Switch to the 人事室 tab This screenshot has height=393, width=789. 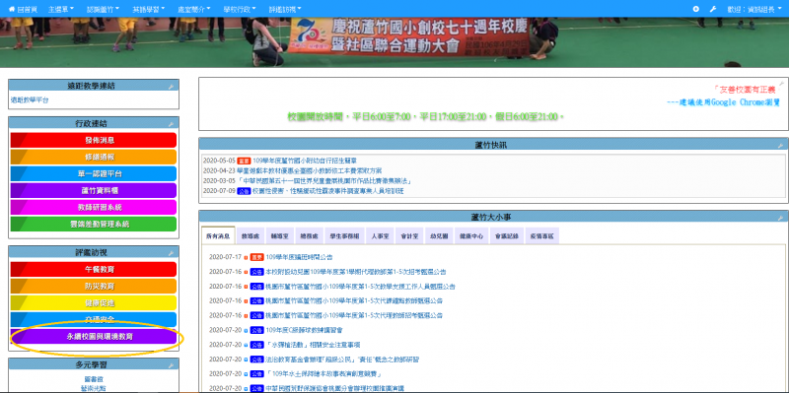click(379, 235)
